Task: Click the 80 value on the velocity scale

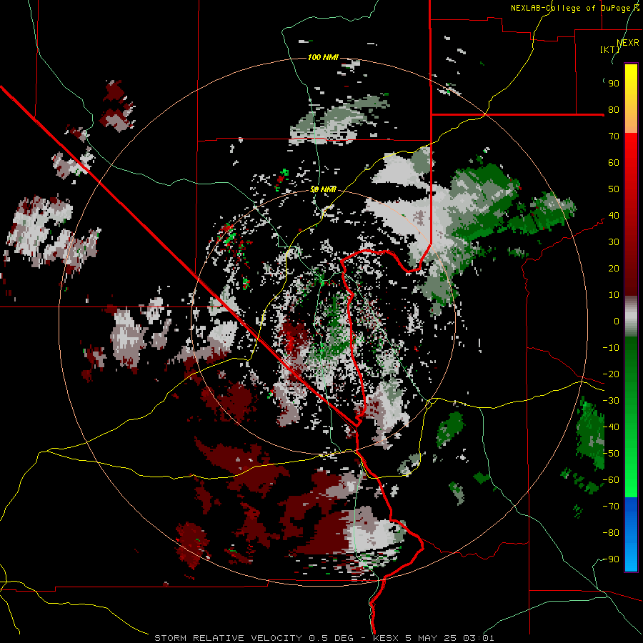Action: click(614, 110)
